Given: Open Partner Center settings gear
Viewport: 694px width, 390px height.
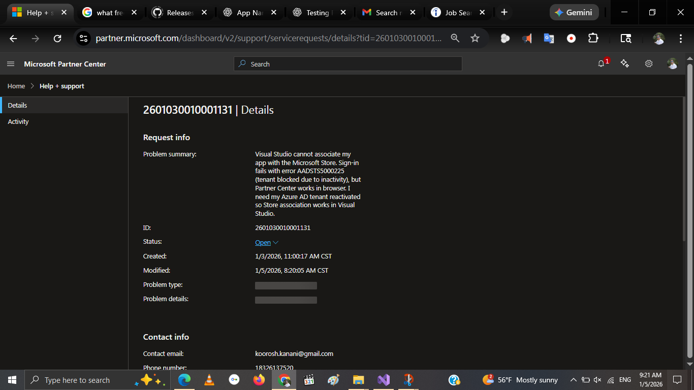Looking at the screenshot, I should [x=649, y=63].
